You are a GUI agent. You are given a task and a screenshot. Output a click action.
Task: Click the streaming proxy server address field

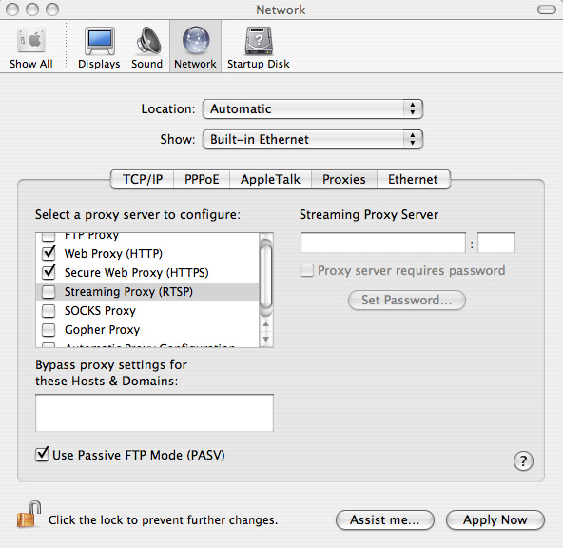383,243
